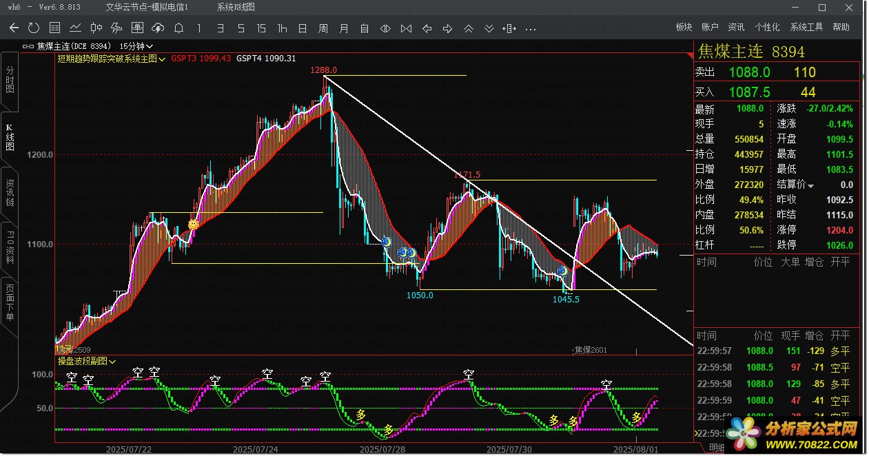Viewport: 869px width, 456px height.
Task: Click the 1171.5 price label on chart
Action: pos(467,175)
